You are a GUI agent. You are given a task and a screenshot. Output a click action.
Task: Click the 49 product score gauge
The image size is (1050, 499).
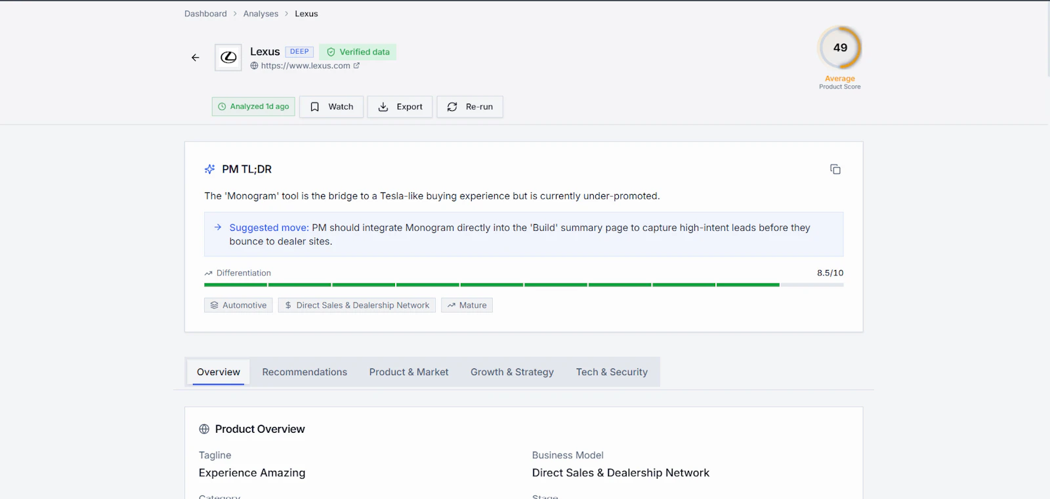(840, 48)
